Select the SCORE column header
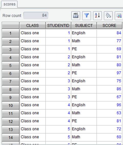The width and height of the screenshot is (123, 145). click(x=109, y=25)
